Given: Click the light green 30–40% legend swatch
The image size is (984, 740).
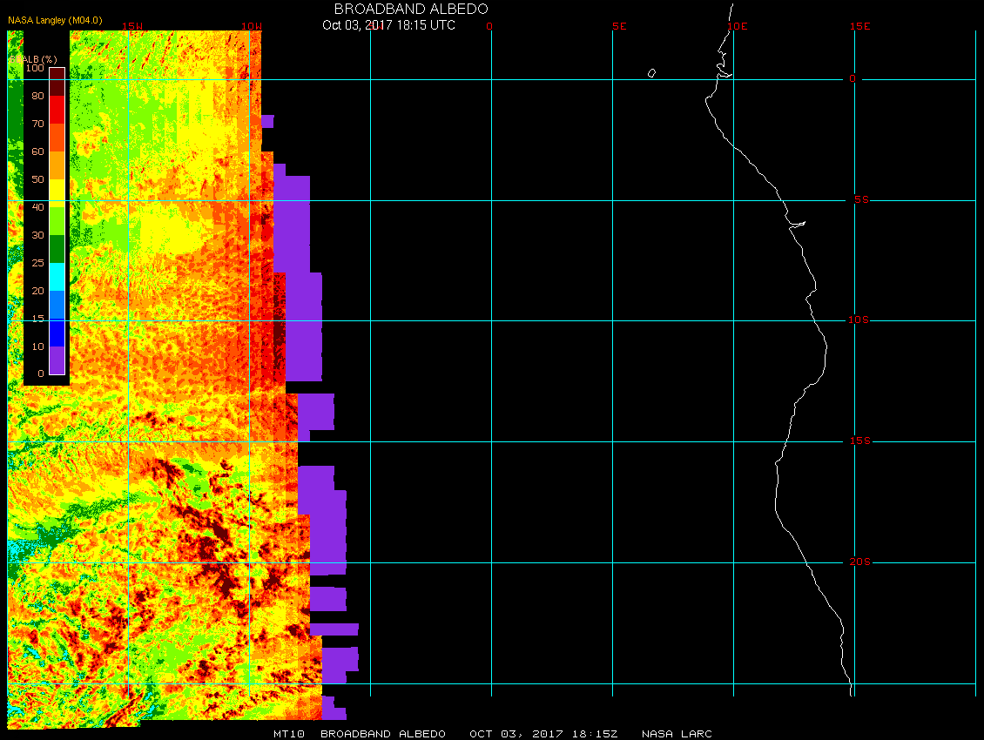Looking at the screenshot, I should (x=57, y=221).
